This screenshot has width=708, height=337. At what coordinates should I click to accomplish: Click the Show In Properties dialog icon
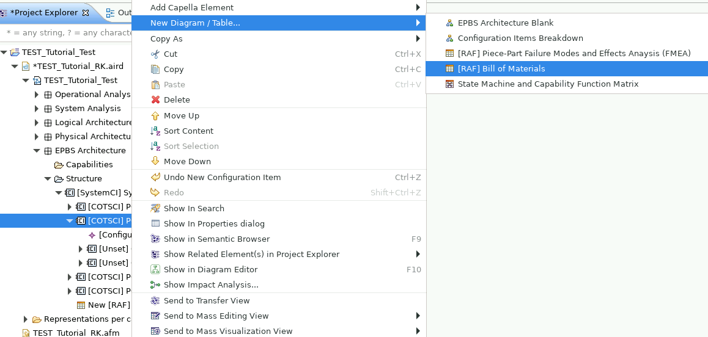[155, 224]
